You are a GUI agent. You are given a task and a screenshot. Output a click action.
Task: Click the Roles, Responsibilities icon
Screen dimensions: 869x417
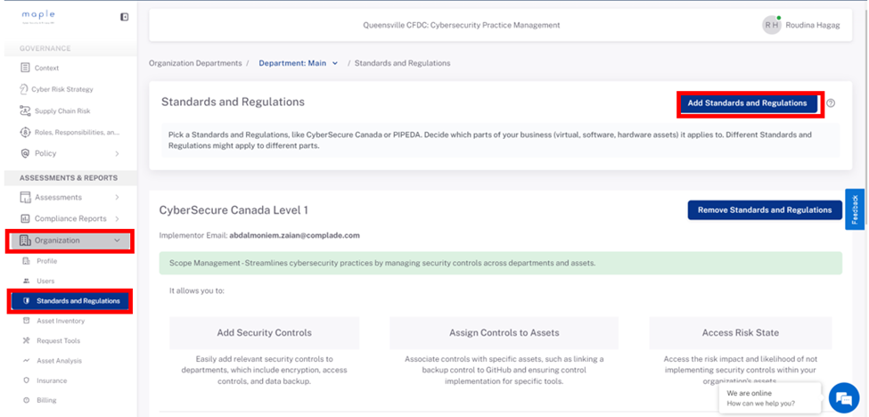point(25,133)
